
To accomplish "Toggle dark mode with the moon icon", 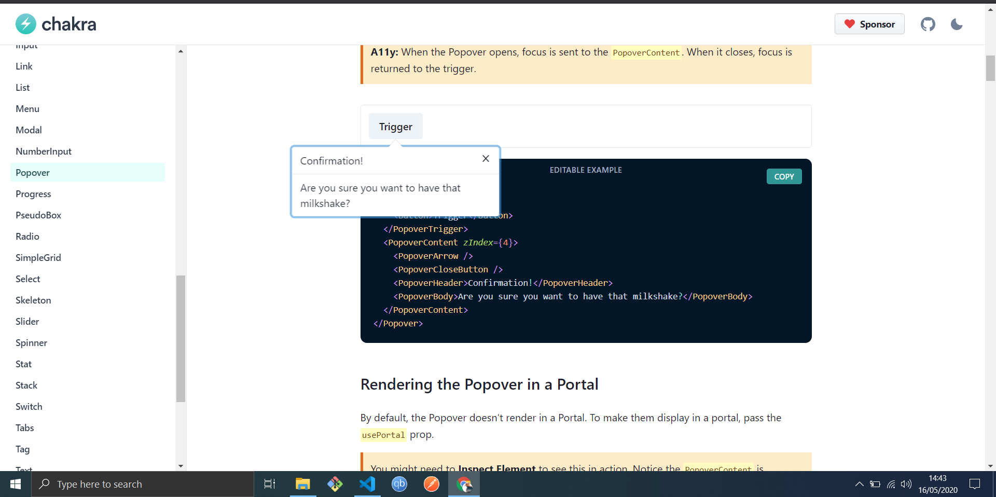I will tap(956, 24).
